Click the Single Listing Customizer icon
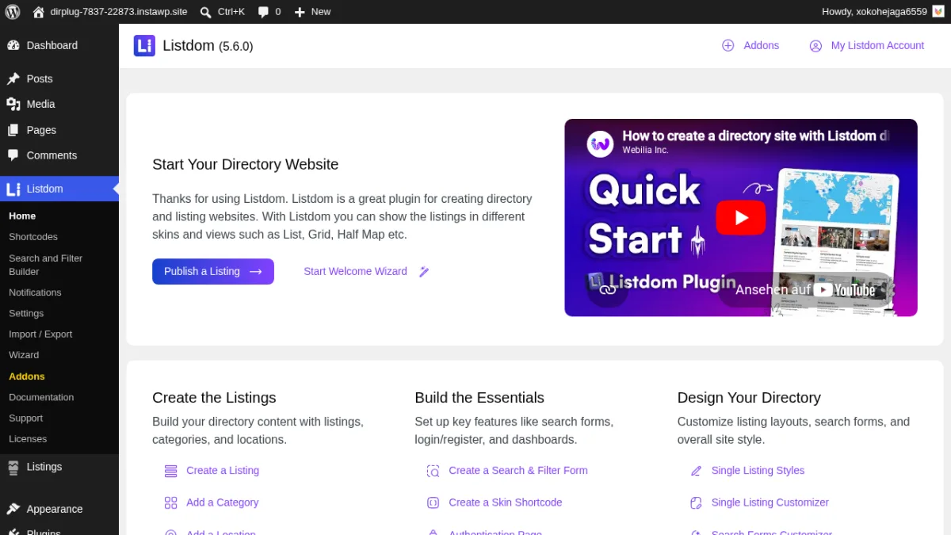951x535 pixels. tap(696, 503)
